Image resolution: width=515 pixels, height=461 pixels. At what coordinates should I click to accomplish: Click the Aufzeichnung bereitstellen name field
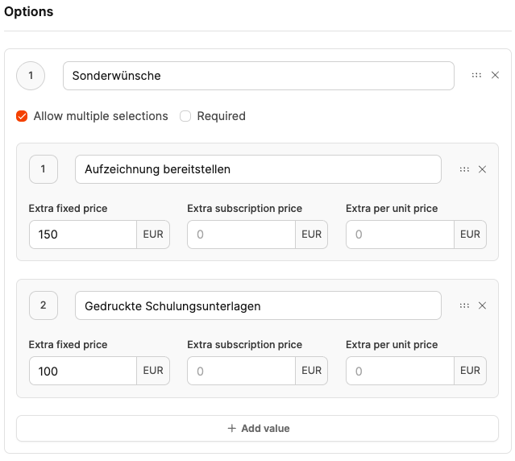[x=258, y=169]
